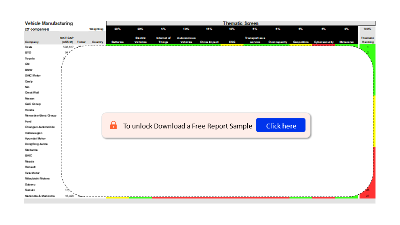Select the Great Wall row label
Viewport: 400px width, 225px height.
[32, 93]
